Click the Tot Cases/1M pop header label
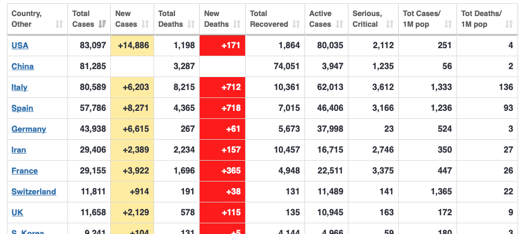 (x=422, y=19)
